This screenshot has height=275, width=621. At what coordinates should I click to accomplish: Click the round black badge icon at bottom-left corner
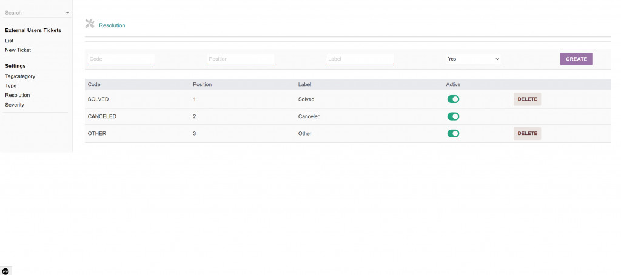coord(5,271)
